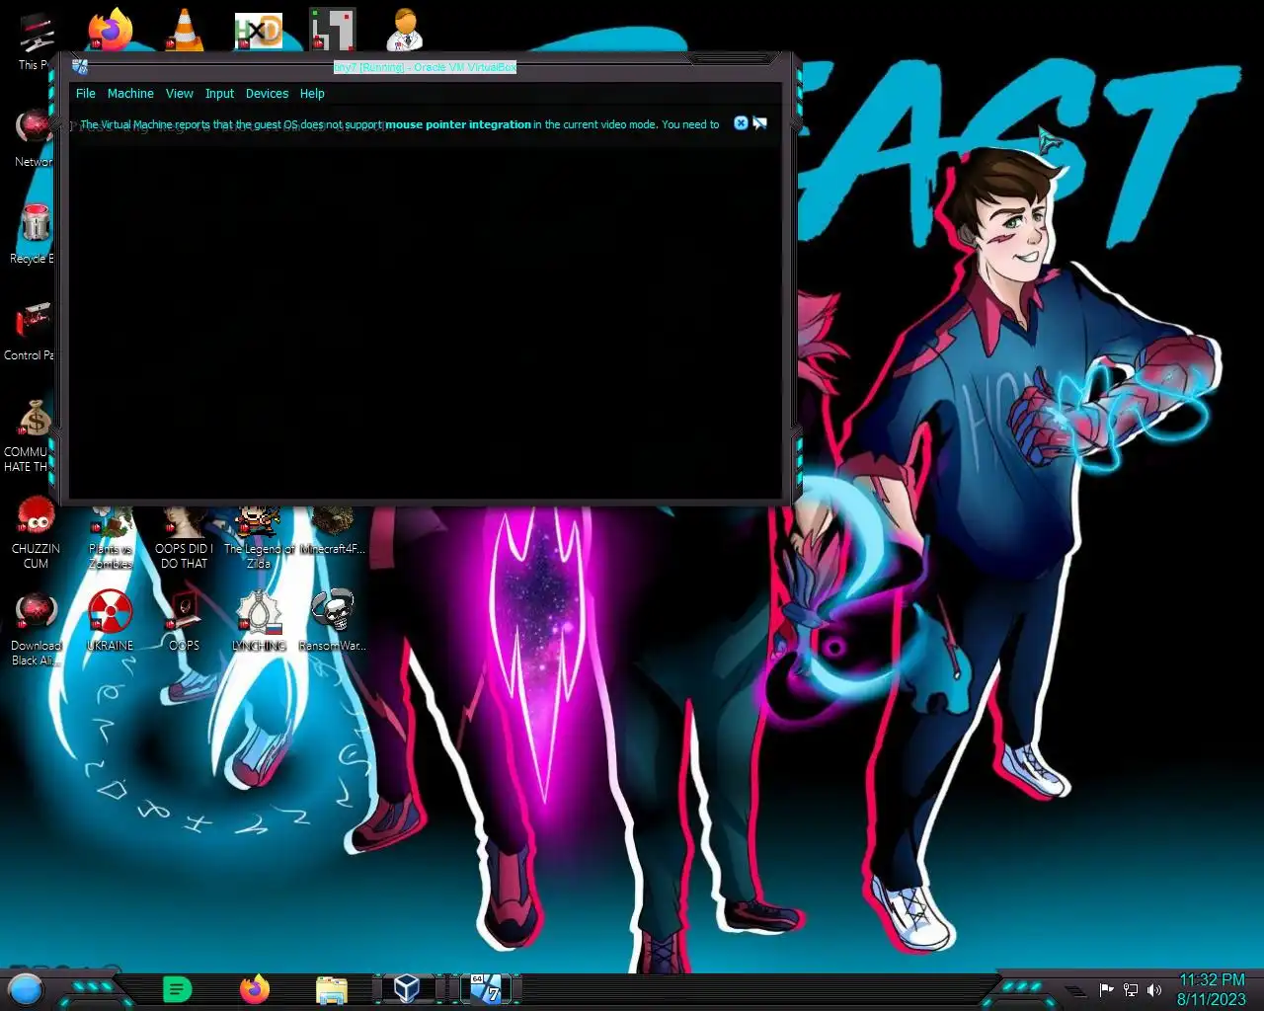Open the volume speaker tray icon

[x=1154, y=990]
